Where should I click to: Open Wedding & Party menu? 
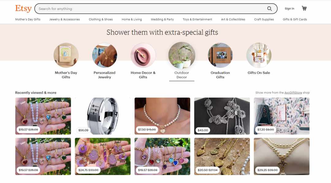click(x=162, y=19)
